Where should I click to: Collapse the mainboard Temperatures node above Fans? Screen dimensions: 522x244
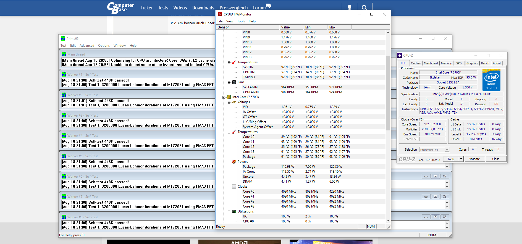point(229,62)
